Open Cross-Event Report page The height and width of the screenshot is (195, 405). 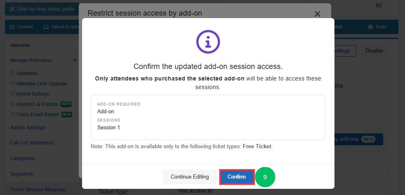tap(38, 115)
